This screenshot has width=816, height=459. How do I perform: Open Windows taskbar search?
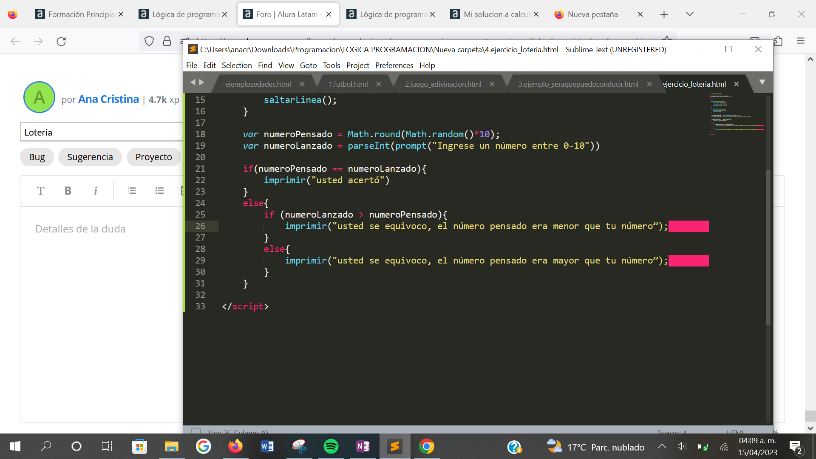coord(46,446)
